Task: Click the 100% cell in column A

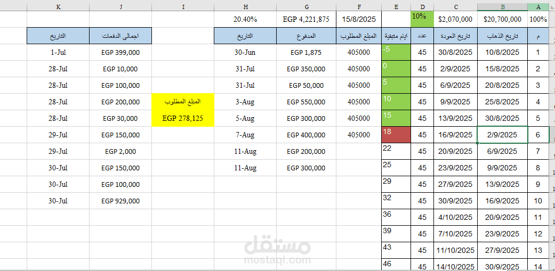Action: click(x=538, y=19)
